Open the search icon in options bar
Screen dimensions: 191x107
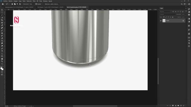click(182, 4)
